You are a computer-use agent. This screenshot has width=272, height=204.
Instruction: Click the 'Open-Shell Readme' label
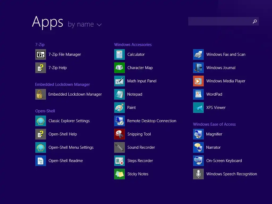(66, 161)
